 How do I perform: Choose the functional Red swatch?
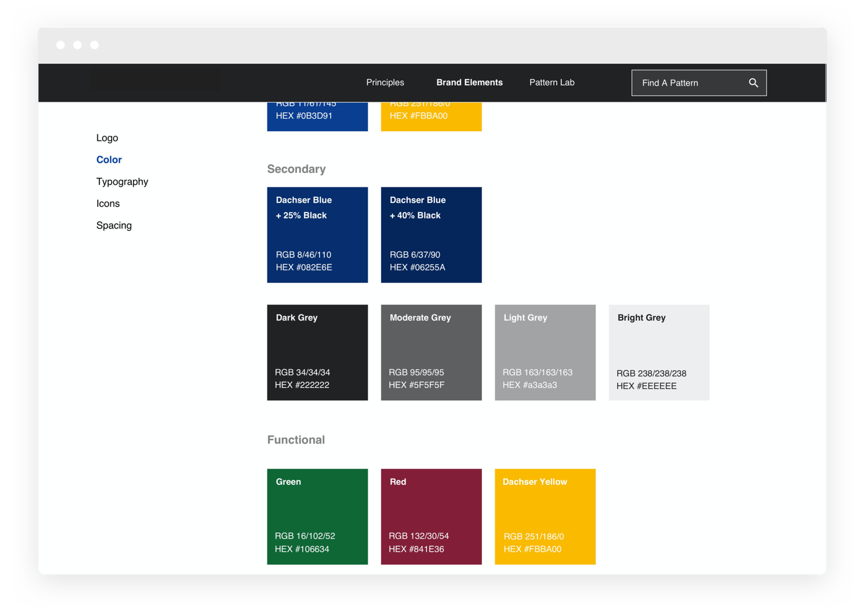431,516
